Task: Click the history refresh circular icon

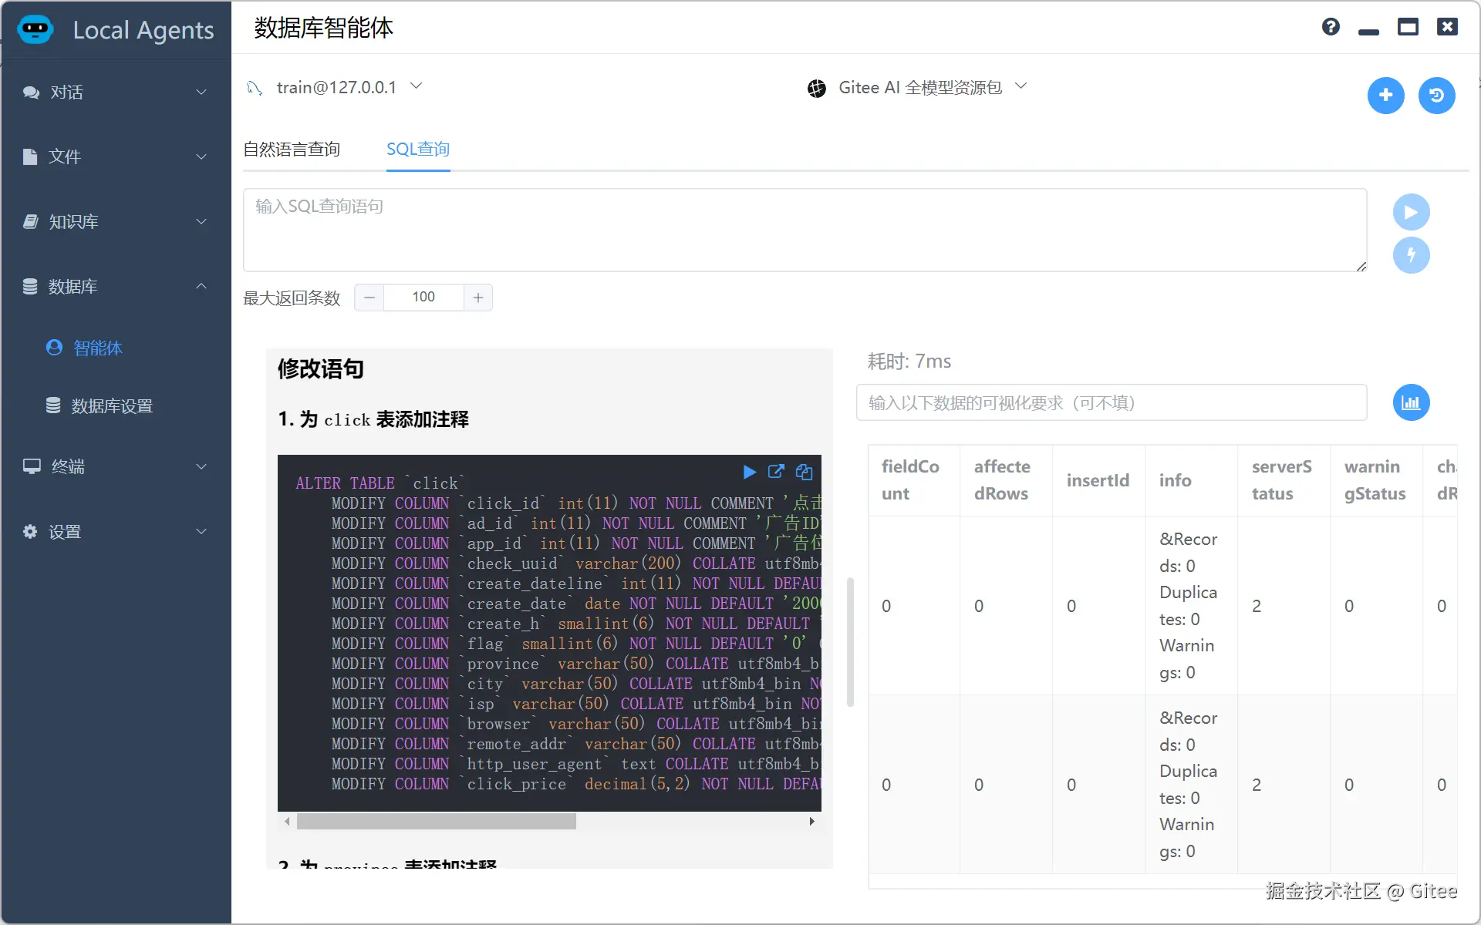Action: (x=1436, y=95)
